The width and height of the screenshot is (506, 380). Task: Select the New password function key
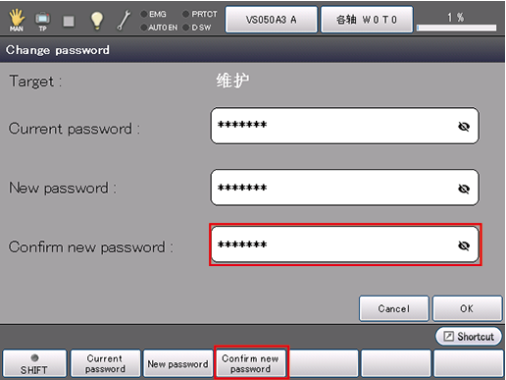coord(177,363)
